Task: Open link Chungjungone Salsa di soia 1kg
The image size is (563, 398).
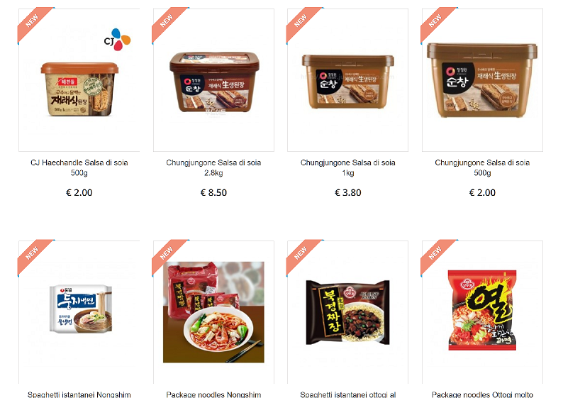Action: (x=348, y=167)
